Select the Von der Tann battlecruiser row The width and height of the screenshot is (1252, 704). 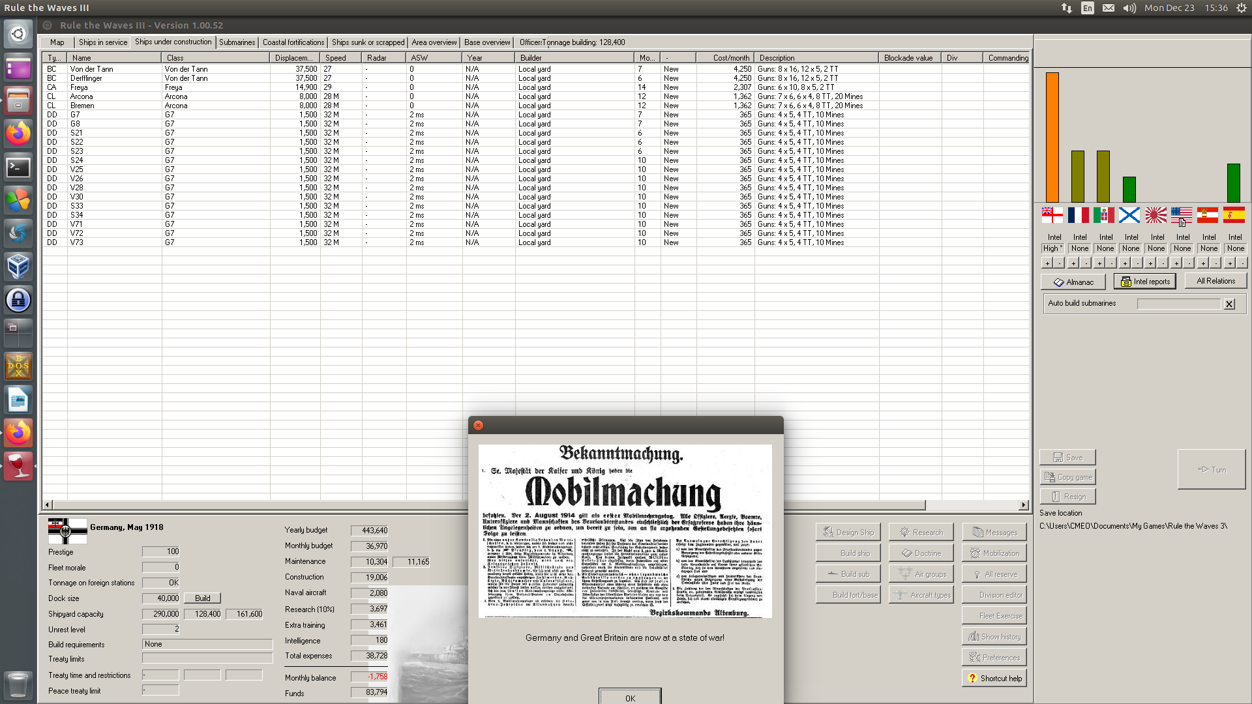pyautogui.click(x=91, y=69)
